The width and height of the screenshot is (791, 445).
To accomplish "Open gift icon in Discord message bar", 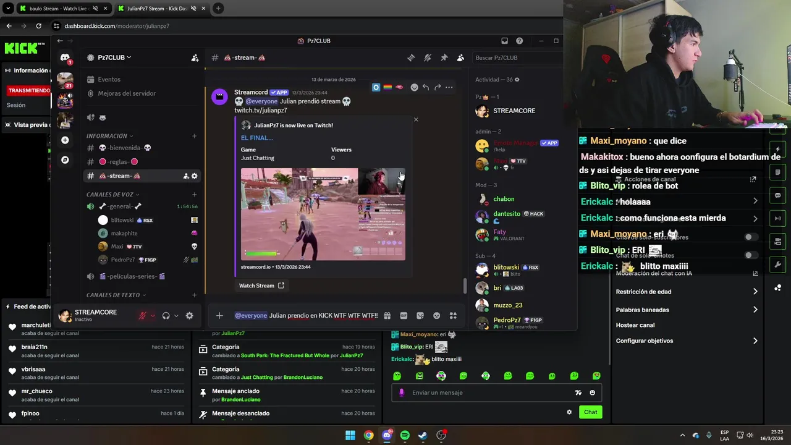I will pos(387,315).
